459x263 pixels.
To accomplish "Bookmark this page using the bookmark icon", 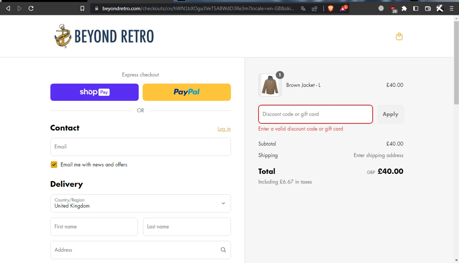I will point(82,9).
